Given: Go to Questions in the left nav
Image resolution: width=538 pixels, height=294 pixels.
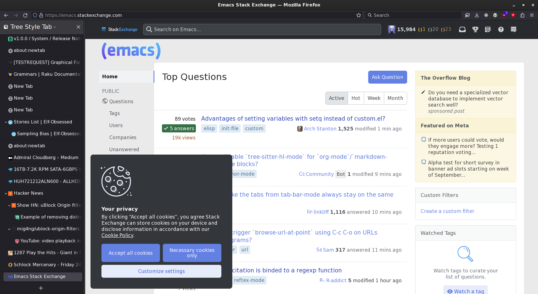Looking at the screenshot, I should (121, 102).
